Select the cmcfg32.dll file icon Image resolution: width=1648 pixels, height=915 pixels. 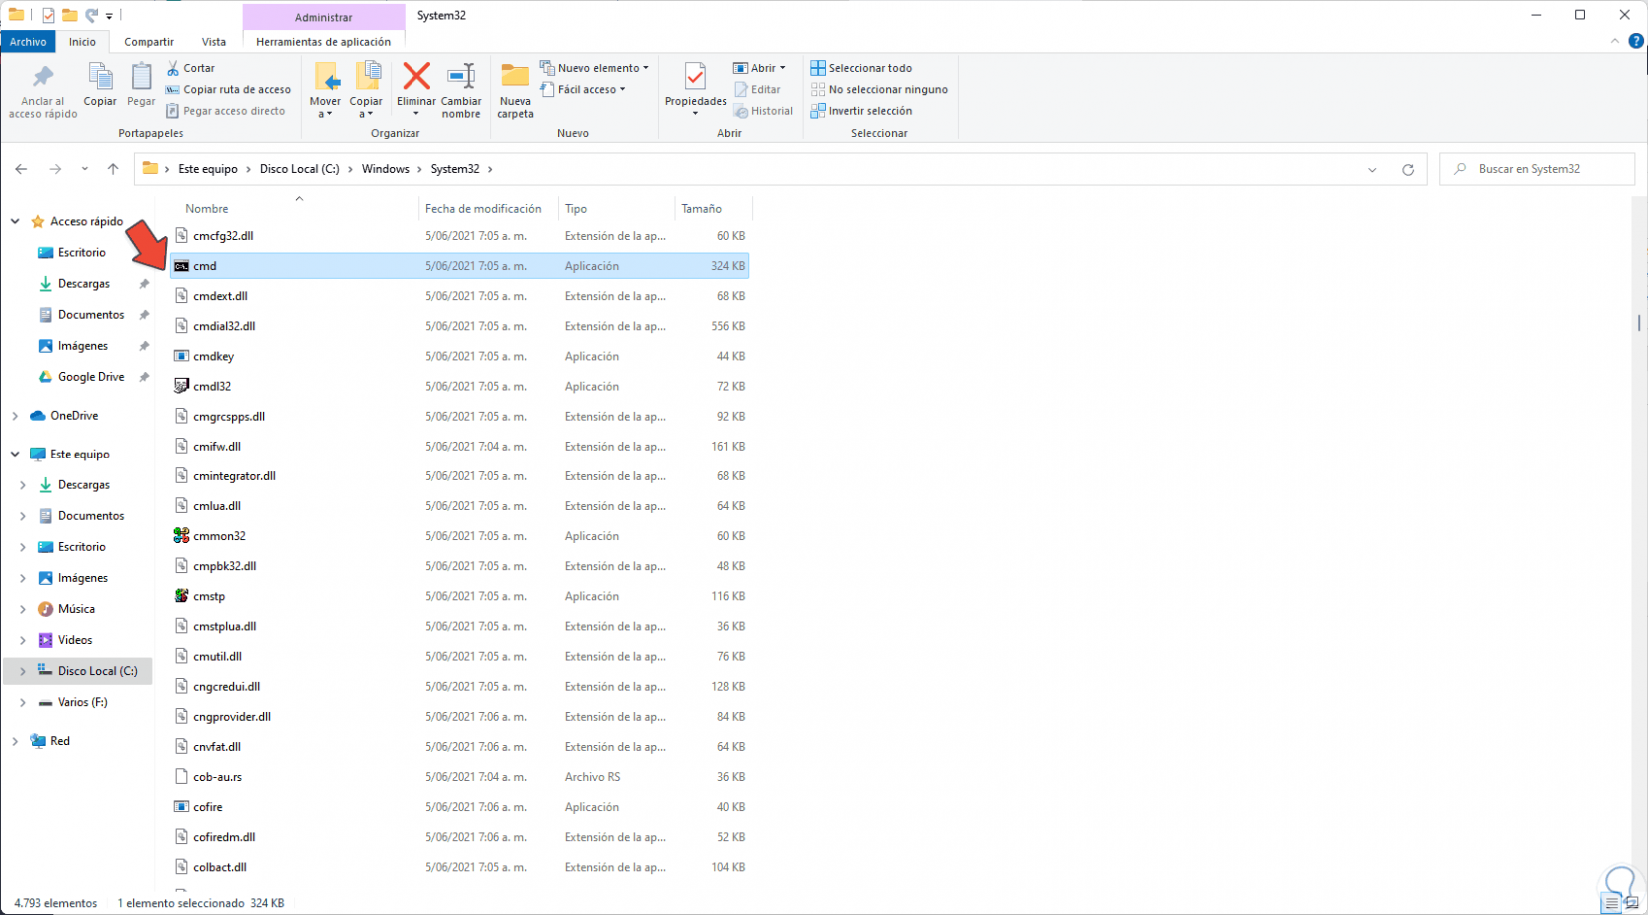click(181, 236)
